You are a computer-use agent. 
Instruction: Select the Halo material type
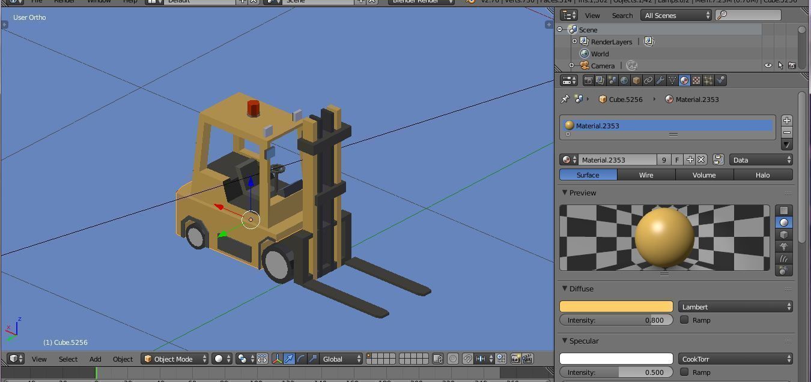point(763,175)
